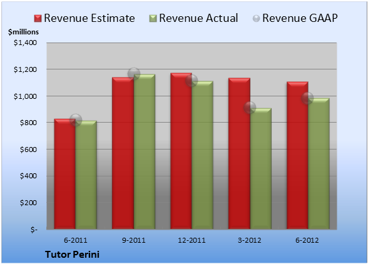Click the $800 axis value
The width and height of the screenshot is (368, 264).
(28, 123)
